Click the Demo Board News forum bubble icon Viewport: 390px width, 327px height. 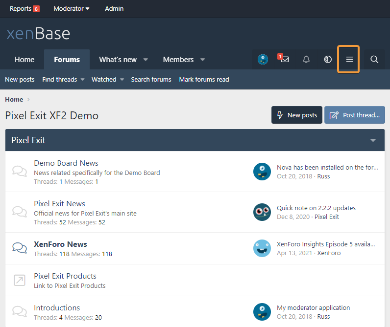[x=20, y=171]
